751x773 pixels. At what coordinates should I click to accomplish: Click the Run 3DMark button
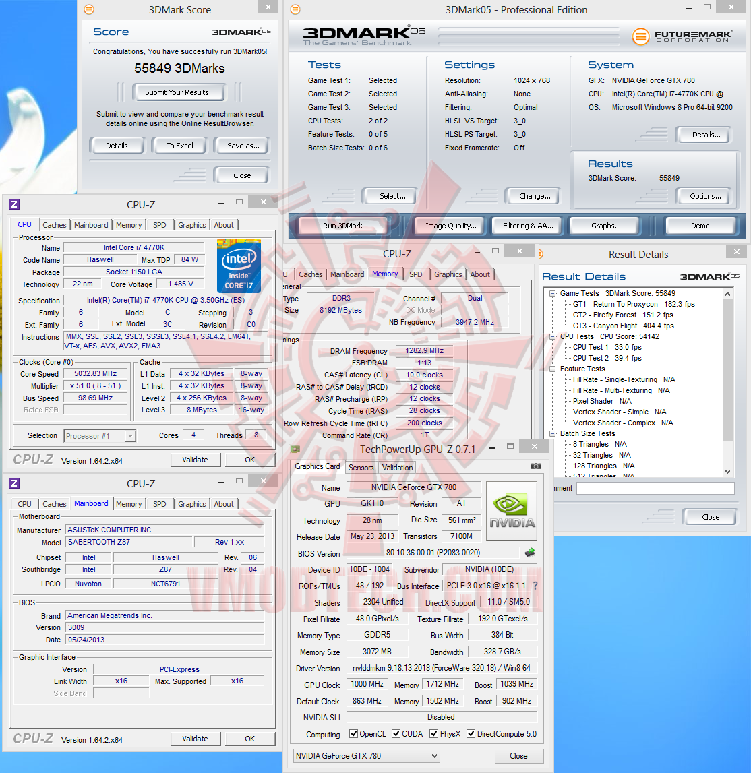click(x=342, y=226)
